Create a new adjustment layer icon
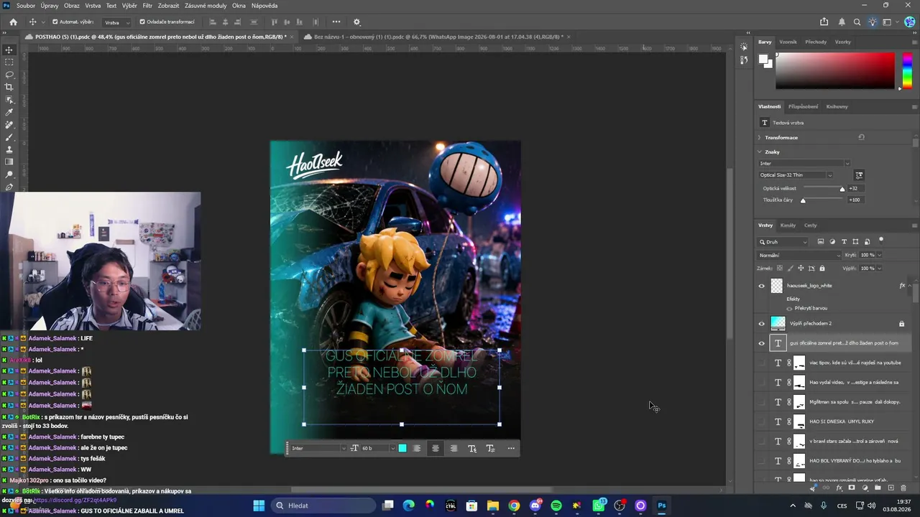920x517 pixels. [865, 488]
